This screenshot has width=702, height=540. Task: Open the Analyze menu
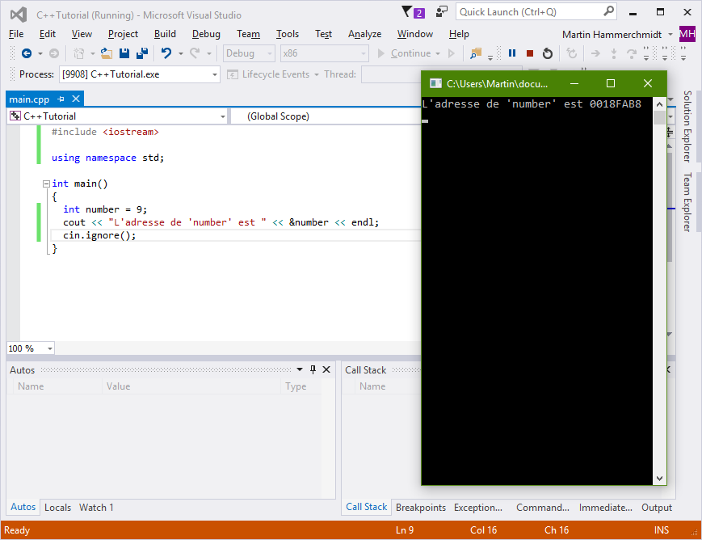[365, 34]
